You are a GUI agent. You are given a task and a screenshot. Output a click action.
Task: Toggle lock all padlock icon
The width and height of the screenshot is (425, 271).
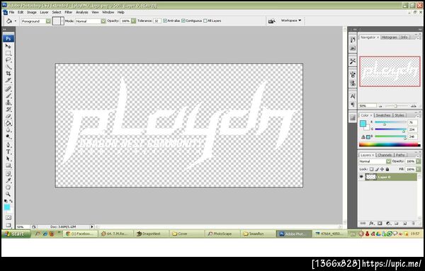point(387,169)
